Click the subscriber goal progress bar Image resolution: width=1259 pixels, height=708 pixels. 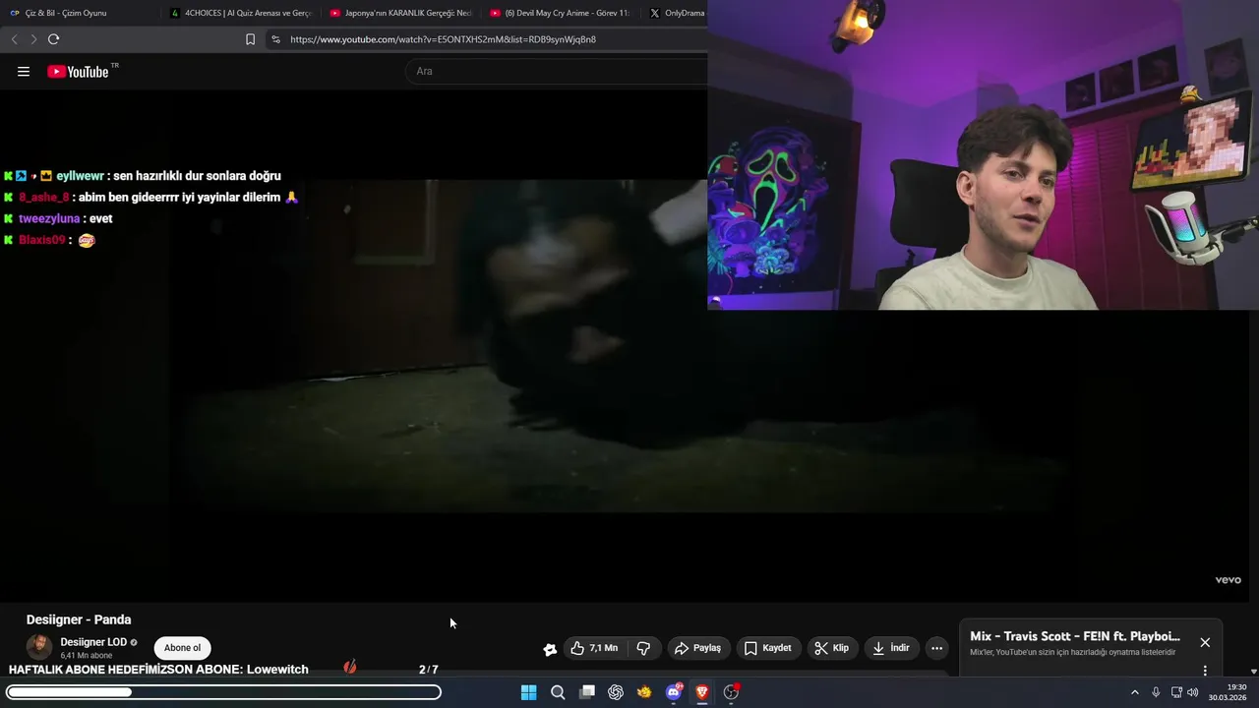[x=223, y=692]
